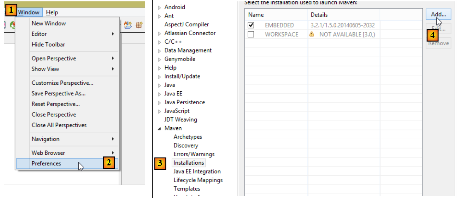Select Archetypes under Maven
The height and width of the screenshot is (198, 466).
[188, 137]
